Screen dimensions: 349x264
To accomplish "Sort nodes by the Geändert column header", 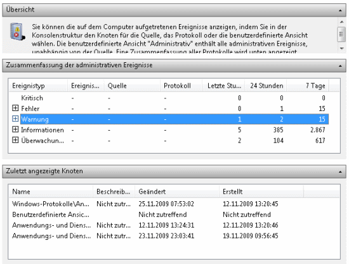I will (177, 192).
